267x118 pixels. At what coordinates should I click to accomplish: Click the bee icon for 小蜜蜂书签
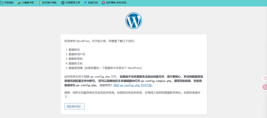(19, 3)
